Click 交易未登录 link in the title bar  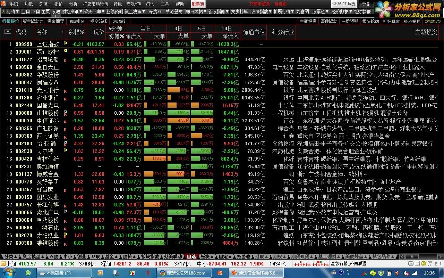(260, 4)
